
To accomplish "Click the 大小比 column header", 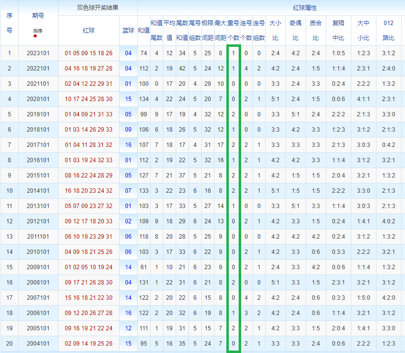I will (275, 31).
